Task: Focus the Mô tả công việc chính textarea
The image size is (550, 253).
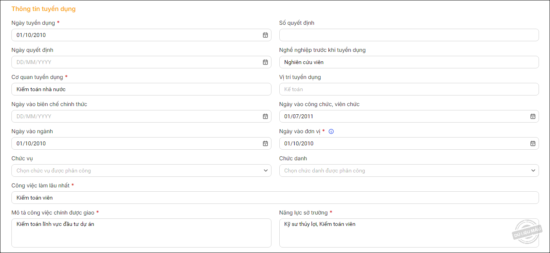Action: pyautogui.click(x=141, y=233)
